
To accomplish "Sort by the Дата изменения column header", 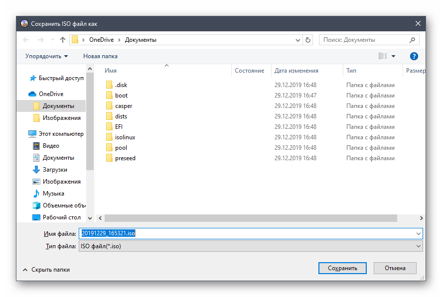I will click(x=296, y=71).
